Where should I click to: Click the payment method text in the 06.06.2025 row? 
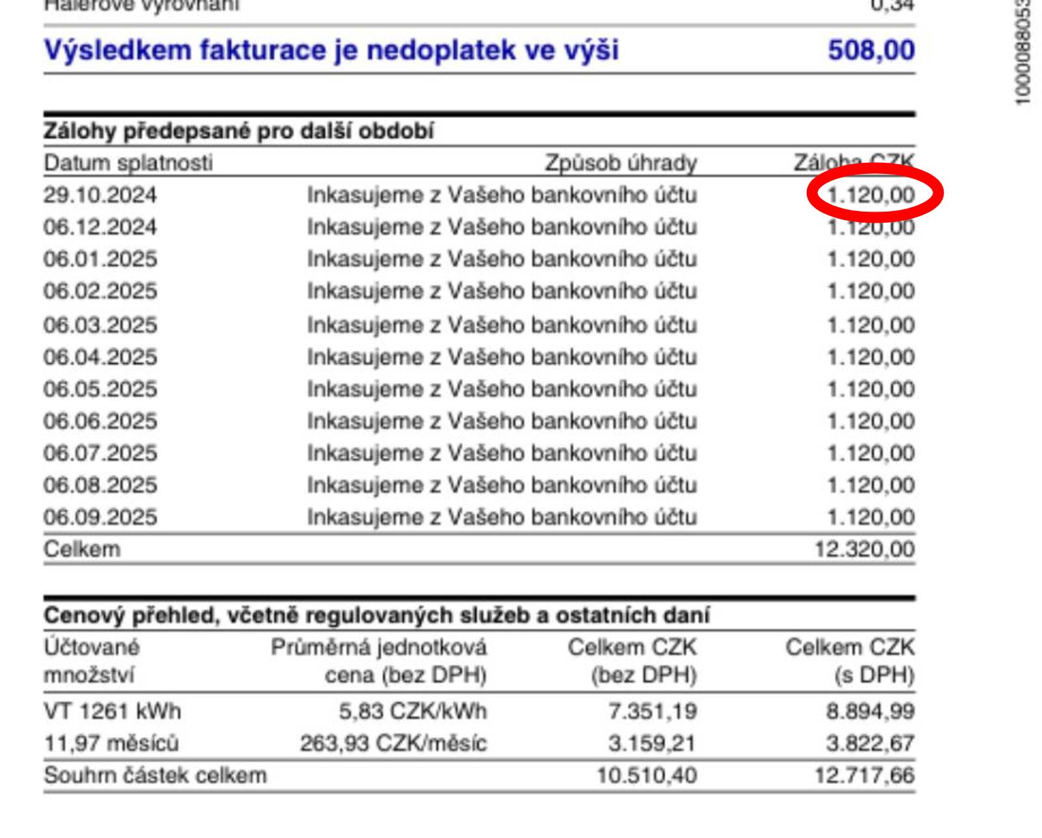[502, 421]
